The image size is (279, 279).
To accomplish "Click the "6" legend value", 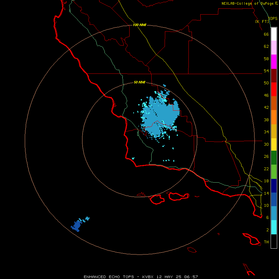I will pos(268,218).
